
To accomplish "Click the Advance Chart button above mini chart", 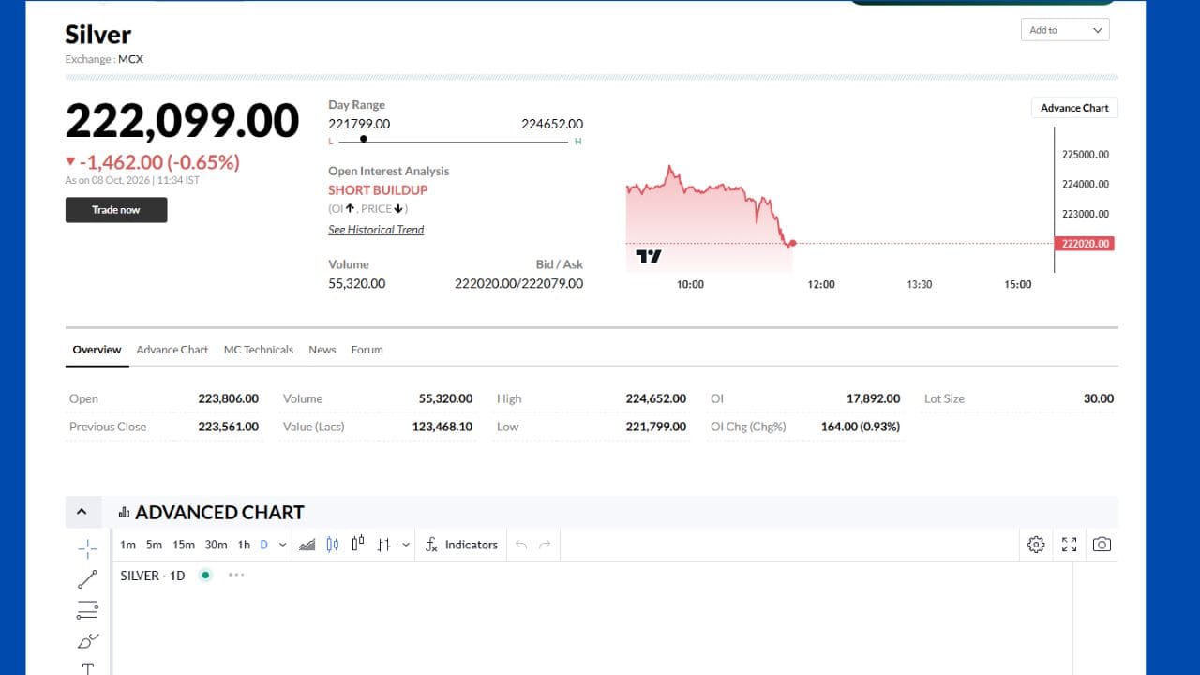I will click(x=1074, y=108).
